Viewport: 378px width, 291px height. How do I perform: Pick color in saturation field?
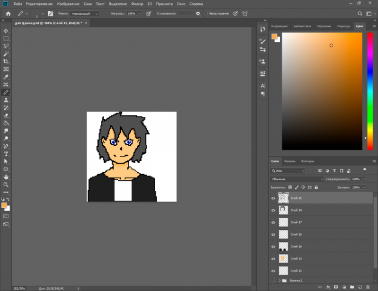(322, 91)
